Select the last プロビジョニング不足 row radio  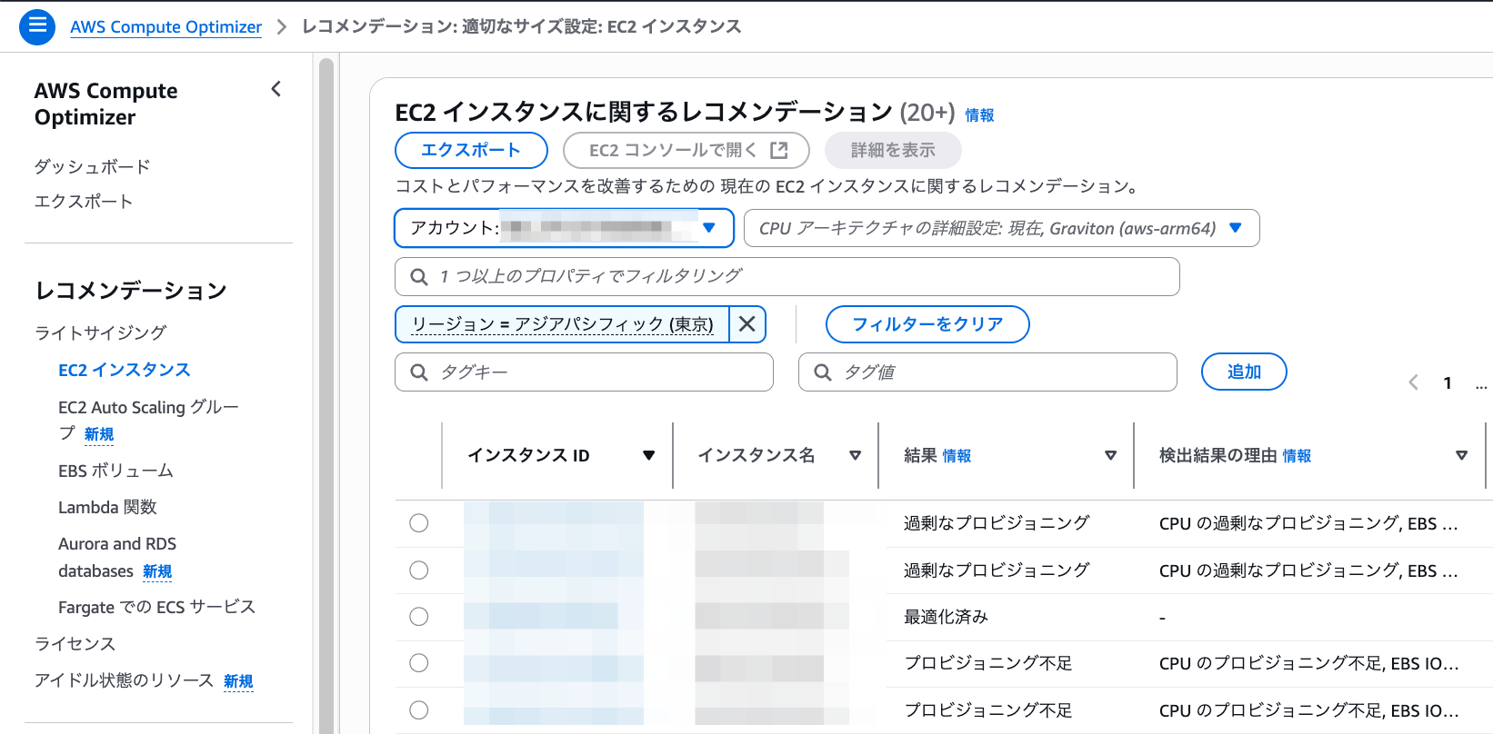pos(418,710)
